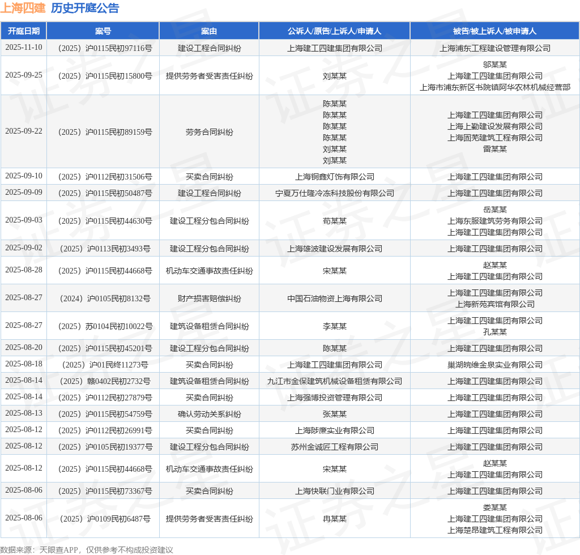Click the case cause "财产损害赔偿纠纷"
The width and height of the screenshot is (580, 555).
click(210, 298)
